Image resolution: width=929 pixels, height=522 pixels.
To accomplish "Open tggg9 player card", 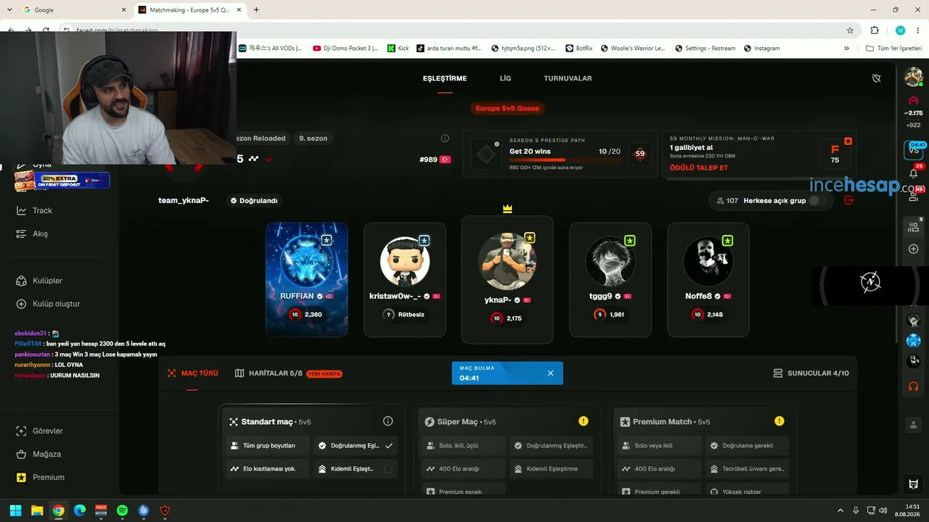I will click(610, 279).
